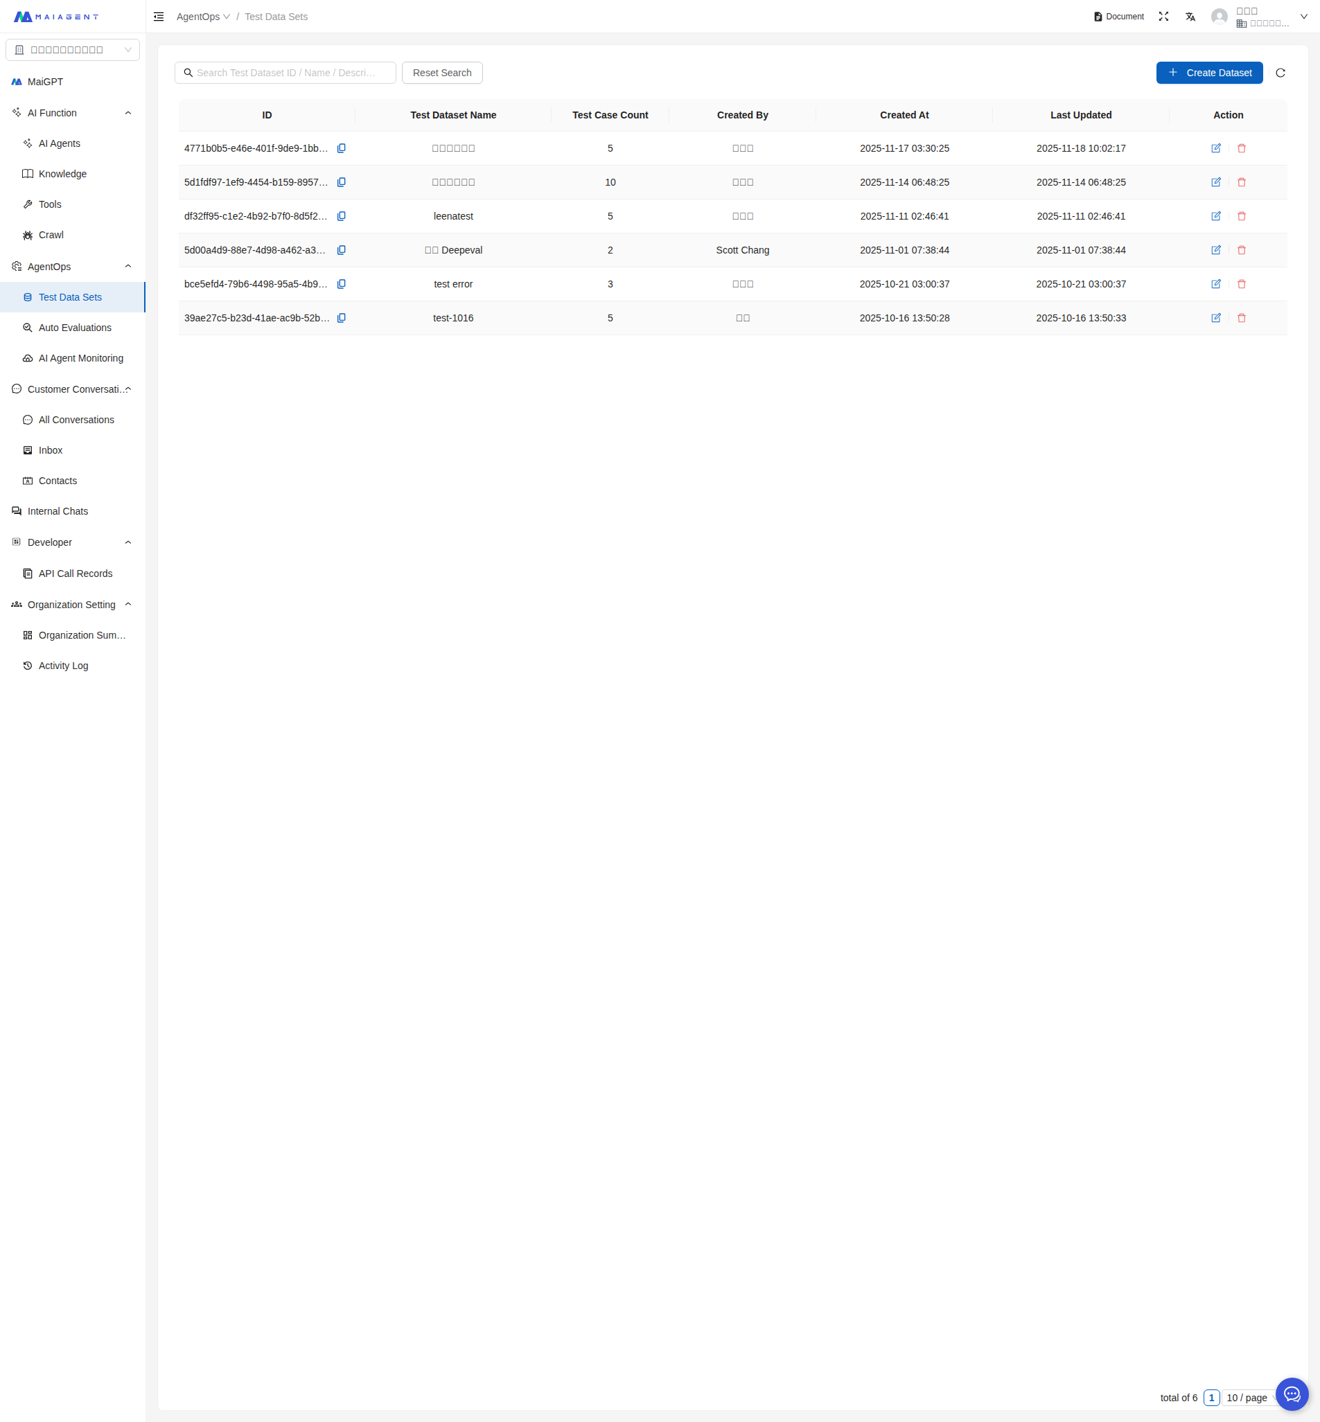This screenshot has width=1320, height=1422.
Task: Click the refresh icon next to Create Dataset
Action: pyautogui.click(x=1280, y=73)
